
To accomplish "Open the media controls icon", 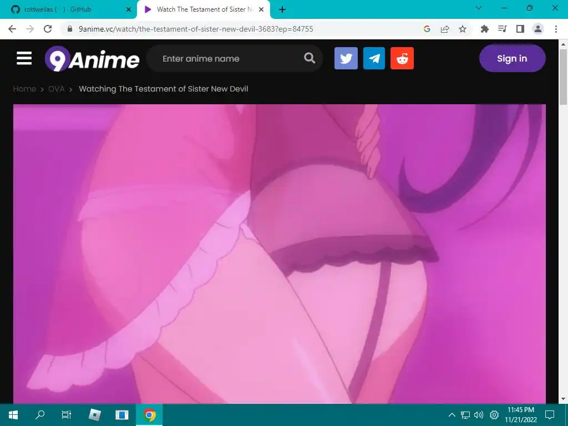I will [502, 29].
